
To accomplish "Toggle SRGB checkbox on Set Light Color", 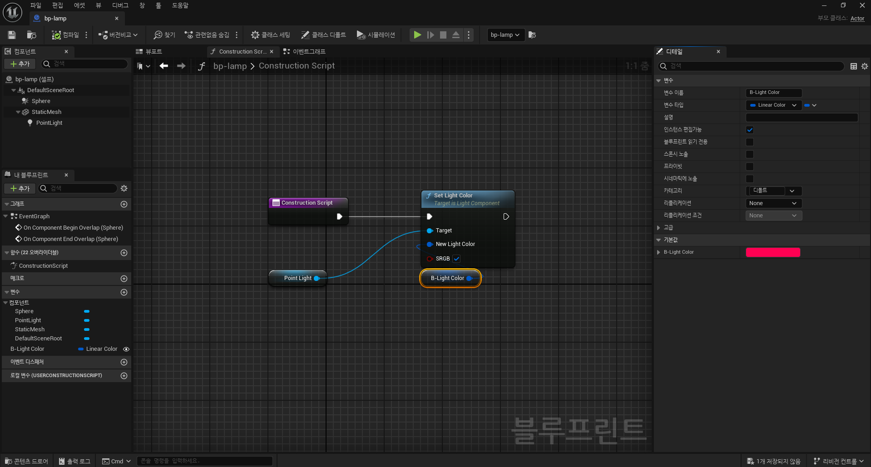I will (457, 259).
